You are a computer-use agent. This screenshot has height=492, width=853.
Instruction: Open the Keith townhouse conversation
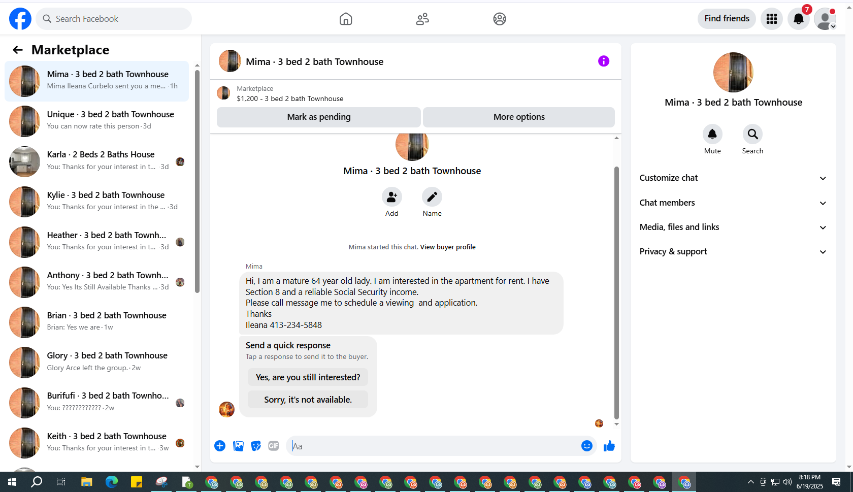pos(96,443)
